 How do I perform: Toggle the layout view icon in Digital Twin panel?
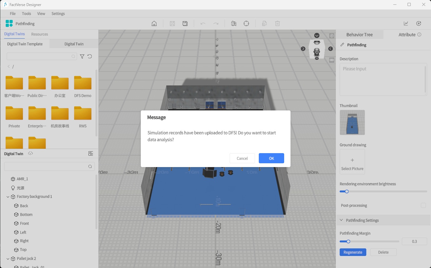tap(91, 153)
